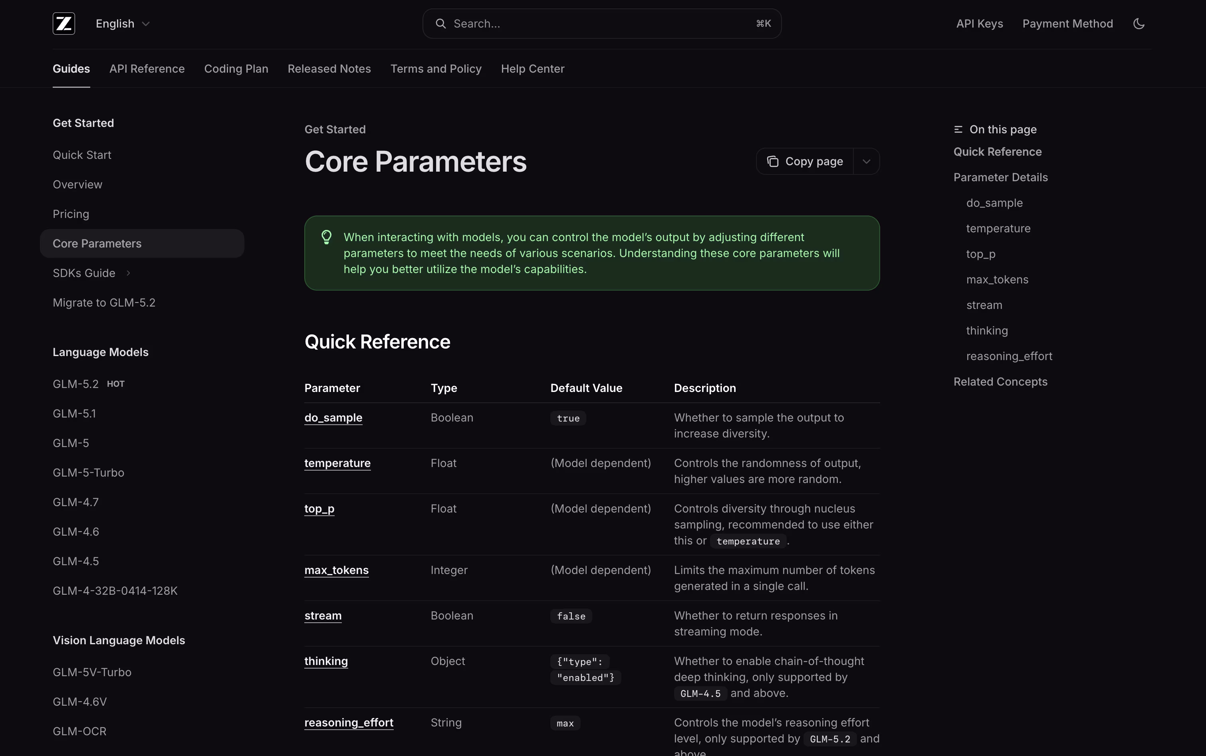This screenshot has width=1206, height=756.
Task: Click the do_sample parameter link
Action: pos(333,418)
